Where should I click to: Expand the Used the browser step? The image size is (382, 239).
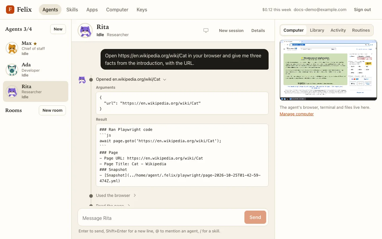point(116,195)
